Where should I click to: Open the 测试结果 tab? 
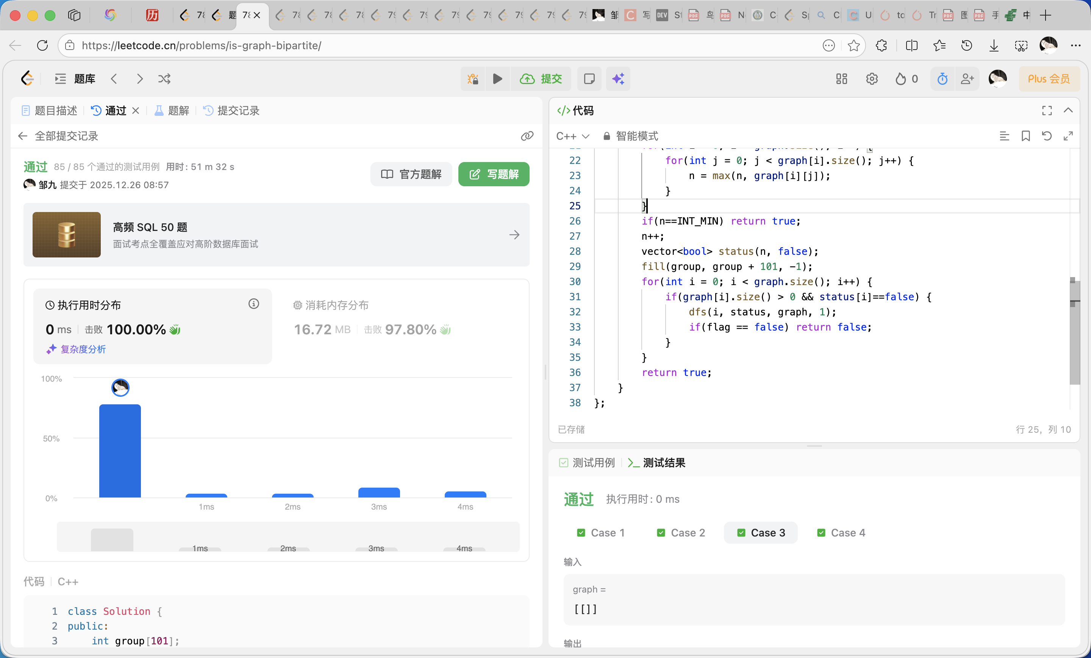coord(663,463)
